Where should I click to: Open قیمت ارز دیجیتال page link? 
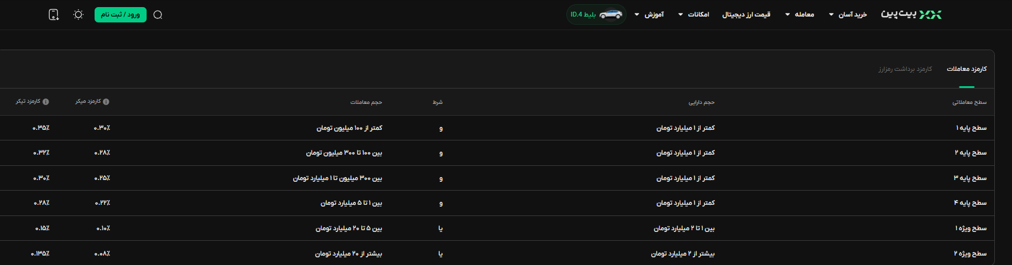746,14
